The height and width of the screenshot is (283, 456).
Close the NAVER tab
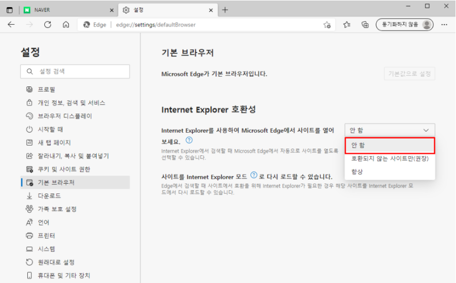(112, 10)
